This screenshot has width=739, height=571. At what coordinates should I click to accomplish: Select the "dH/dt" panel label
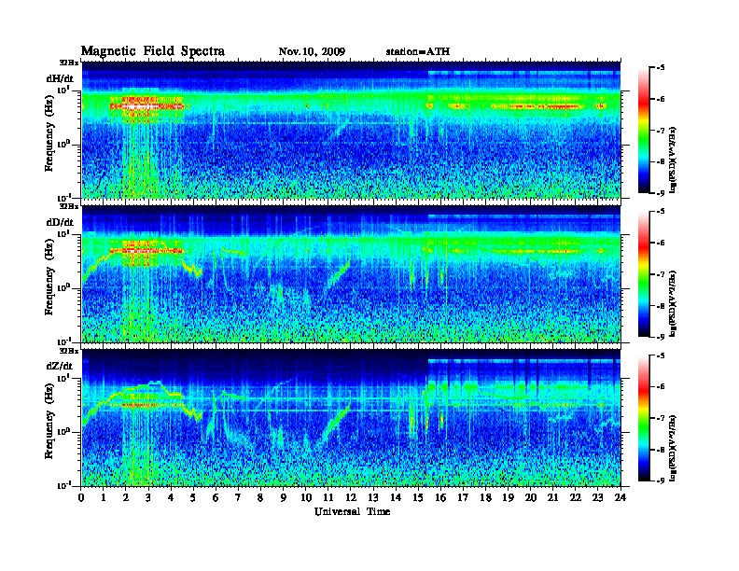point(60,78)
